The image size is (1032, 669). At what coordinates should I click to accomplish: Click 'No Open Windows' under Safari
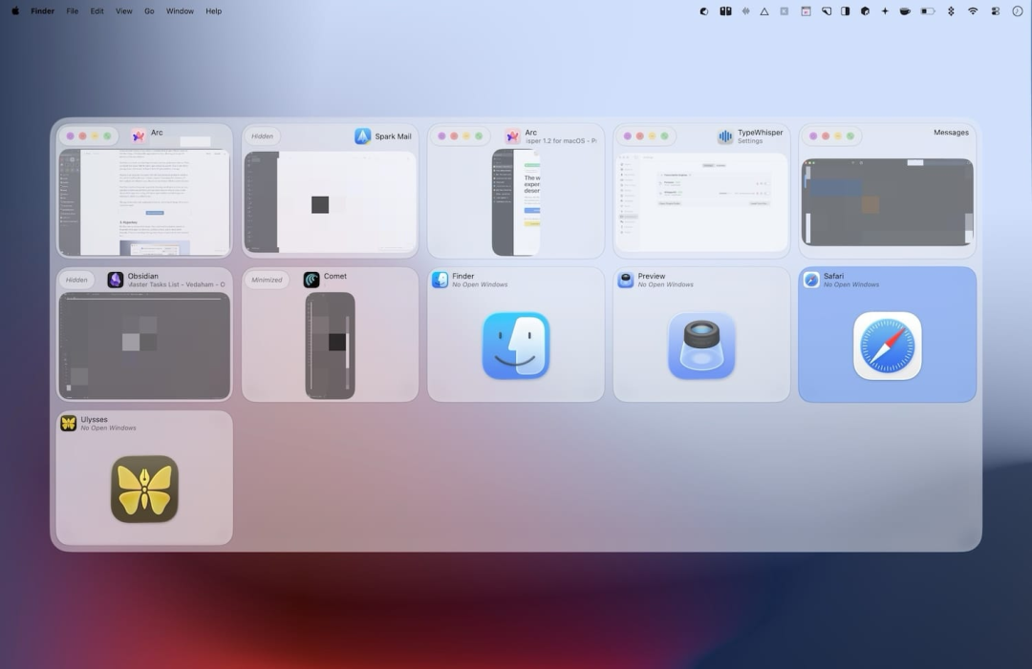(x=851, y=284)
